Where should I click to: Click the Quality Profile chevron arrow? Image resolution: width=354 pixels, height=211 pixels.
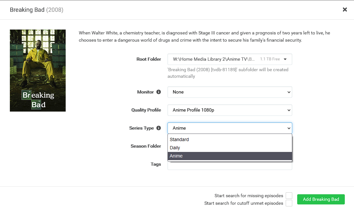click(289, 110)
